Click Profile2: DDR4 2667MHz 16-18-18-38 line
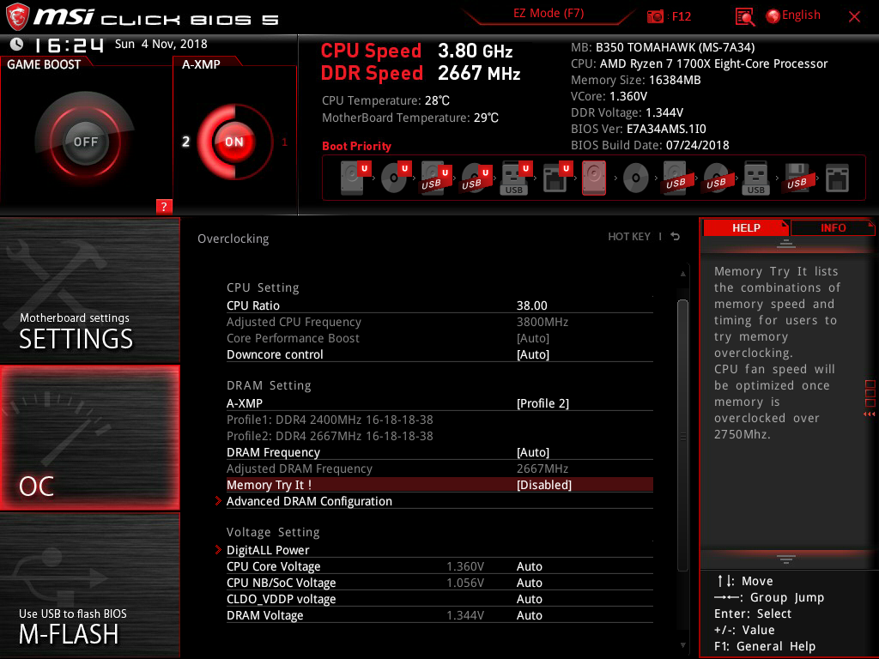879x659 pixels. [330, 435]
